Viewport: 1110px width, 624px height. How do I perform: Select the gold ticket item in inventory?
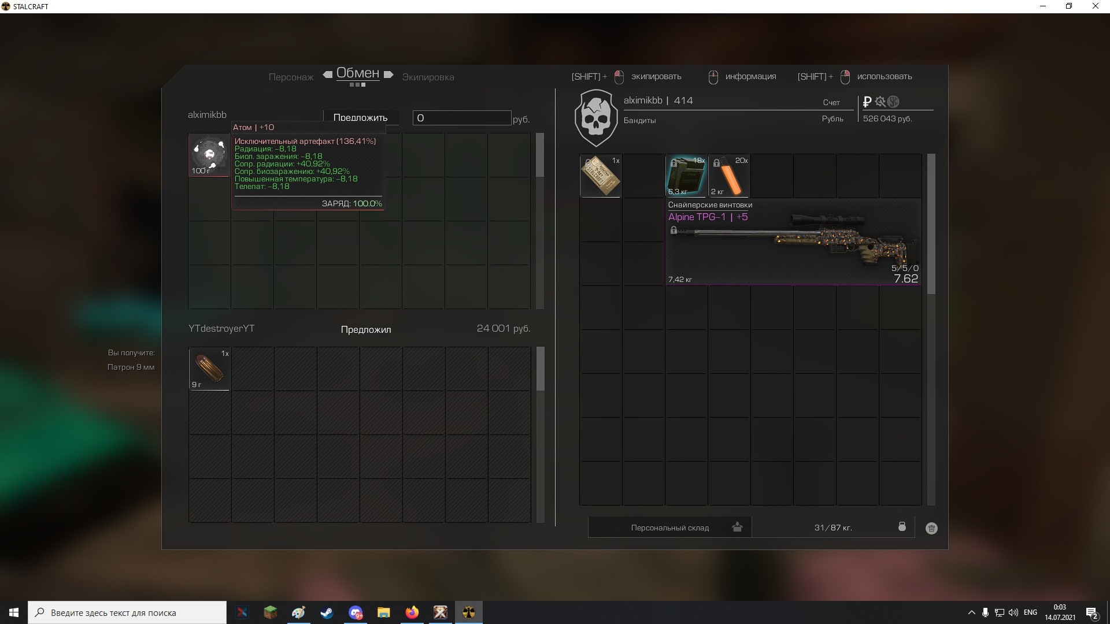click(601, 176)
